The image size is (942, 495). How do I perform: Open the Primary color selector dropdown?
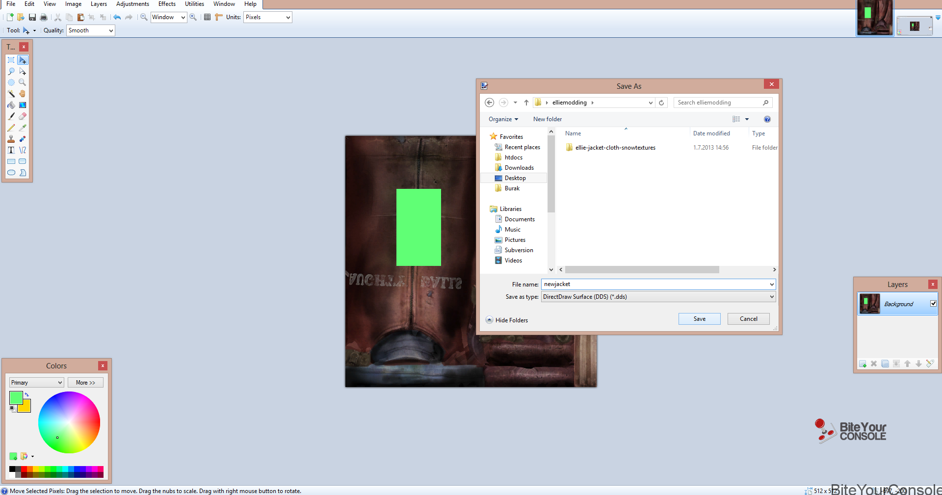click(x=37, y=383)
